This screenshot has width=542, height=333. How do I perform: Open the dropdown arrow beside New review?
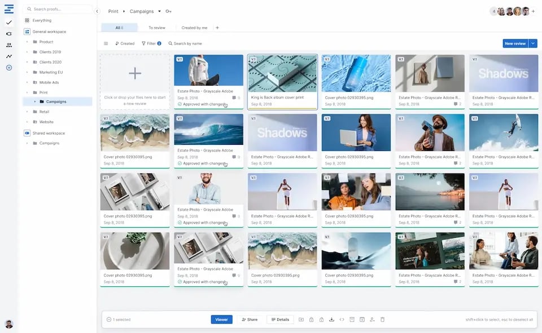click(533, 43)
